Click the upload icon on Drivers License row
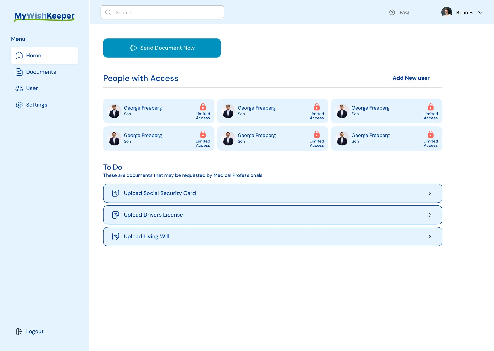 [x=116, y=215]
